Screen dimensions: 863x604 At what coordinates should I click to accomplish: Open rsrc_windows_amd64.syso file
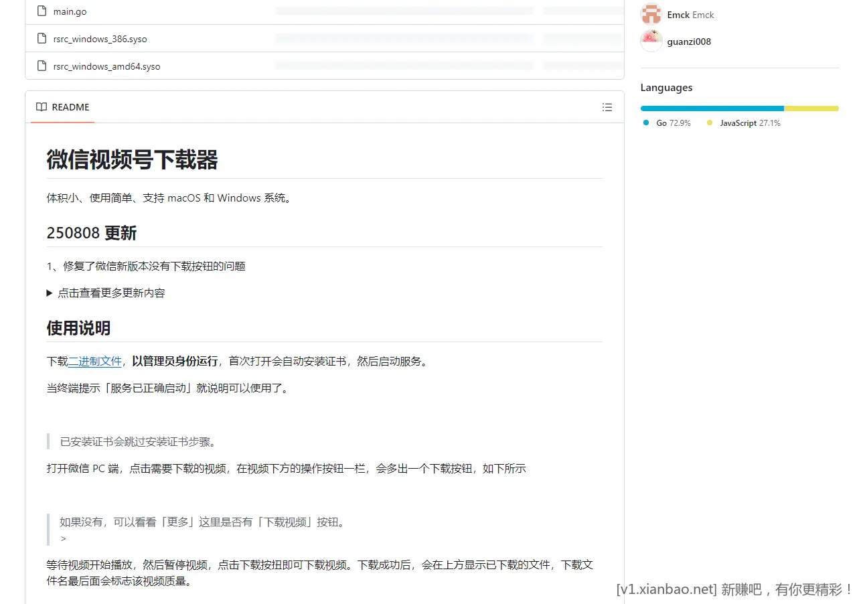pyautogui.click(x=106, y=66)
